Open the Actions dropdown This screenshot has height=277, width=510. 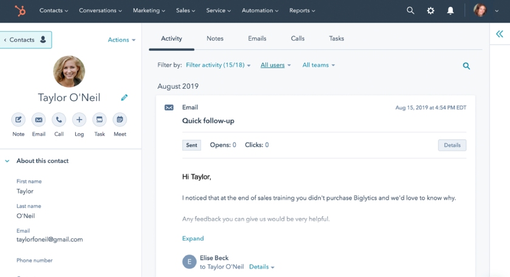[121, 39]
